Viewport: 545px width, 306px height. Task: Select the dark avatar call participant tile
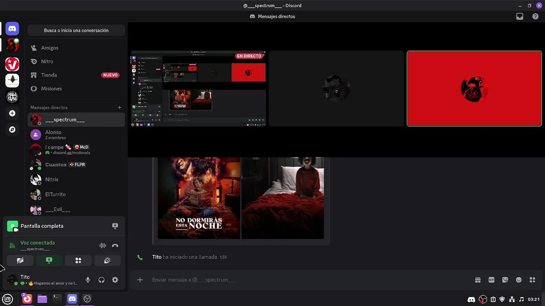point(336,88)
